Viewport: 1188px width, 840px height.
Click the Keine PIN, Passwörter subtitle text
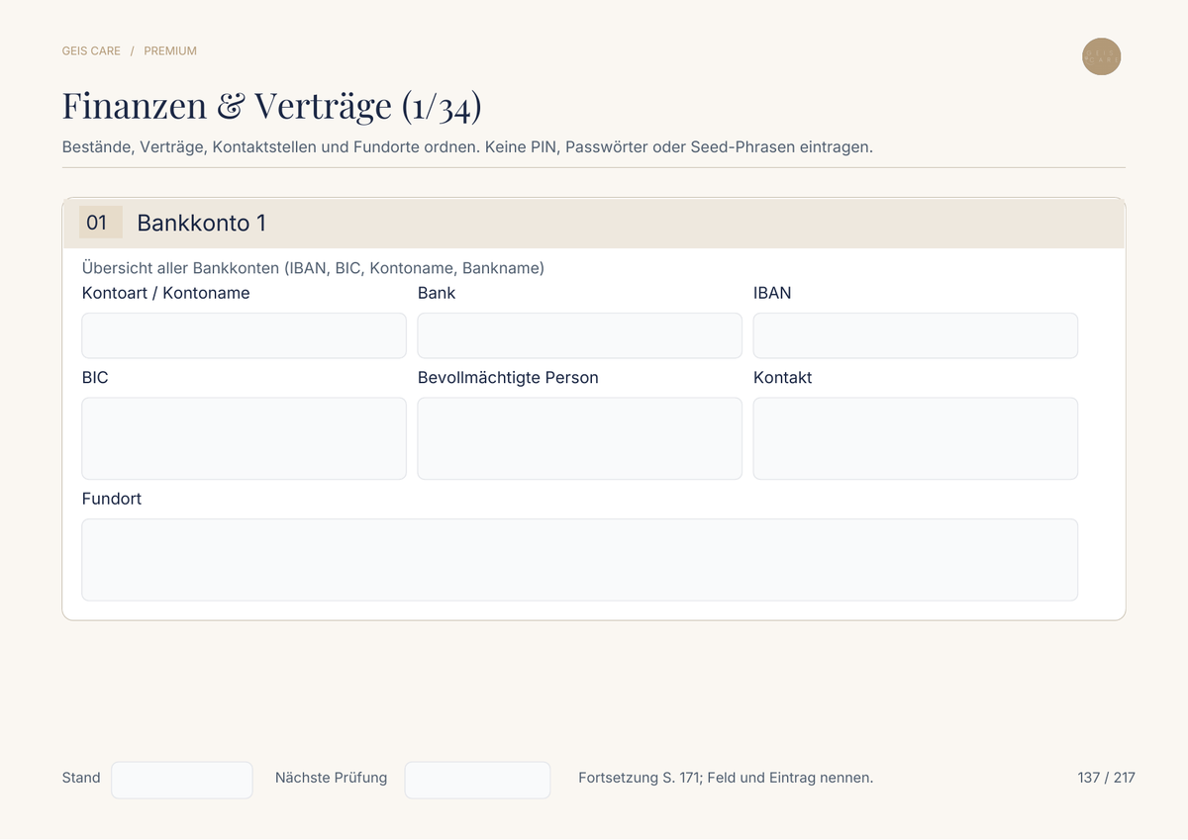click(x=678, y=146)
